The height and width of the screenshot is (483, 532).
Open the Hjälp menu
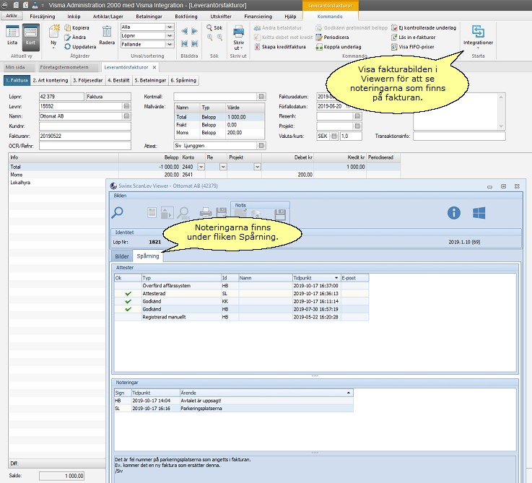coord(290,17)
